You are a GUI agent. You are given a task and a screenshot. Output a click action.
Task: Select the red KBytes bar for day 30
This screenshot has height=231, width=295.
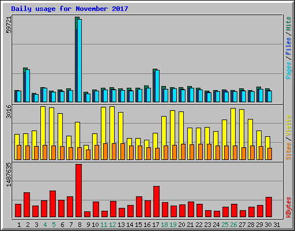268,207
